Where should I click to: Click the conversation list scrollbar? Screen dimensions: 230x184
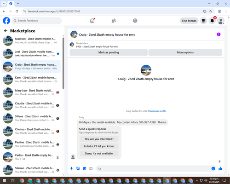(63, 63)
